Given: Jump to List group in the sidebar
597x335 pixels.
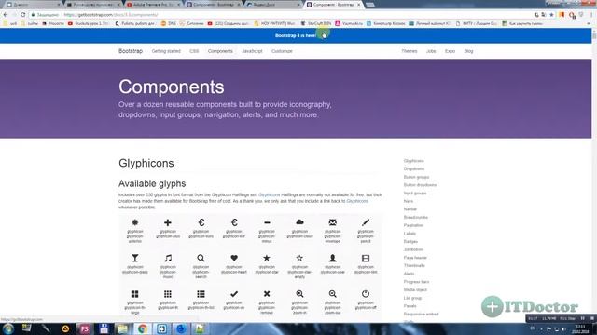Looking at the screenshot, I should point(412,298).
